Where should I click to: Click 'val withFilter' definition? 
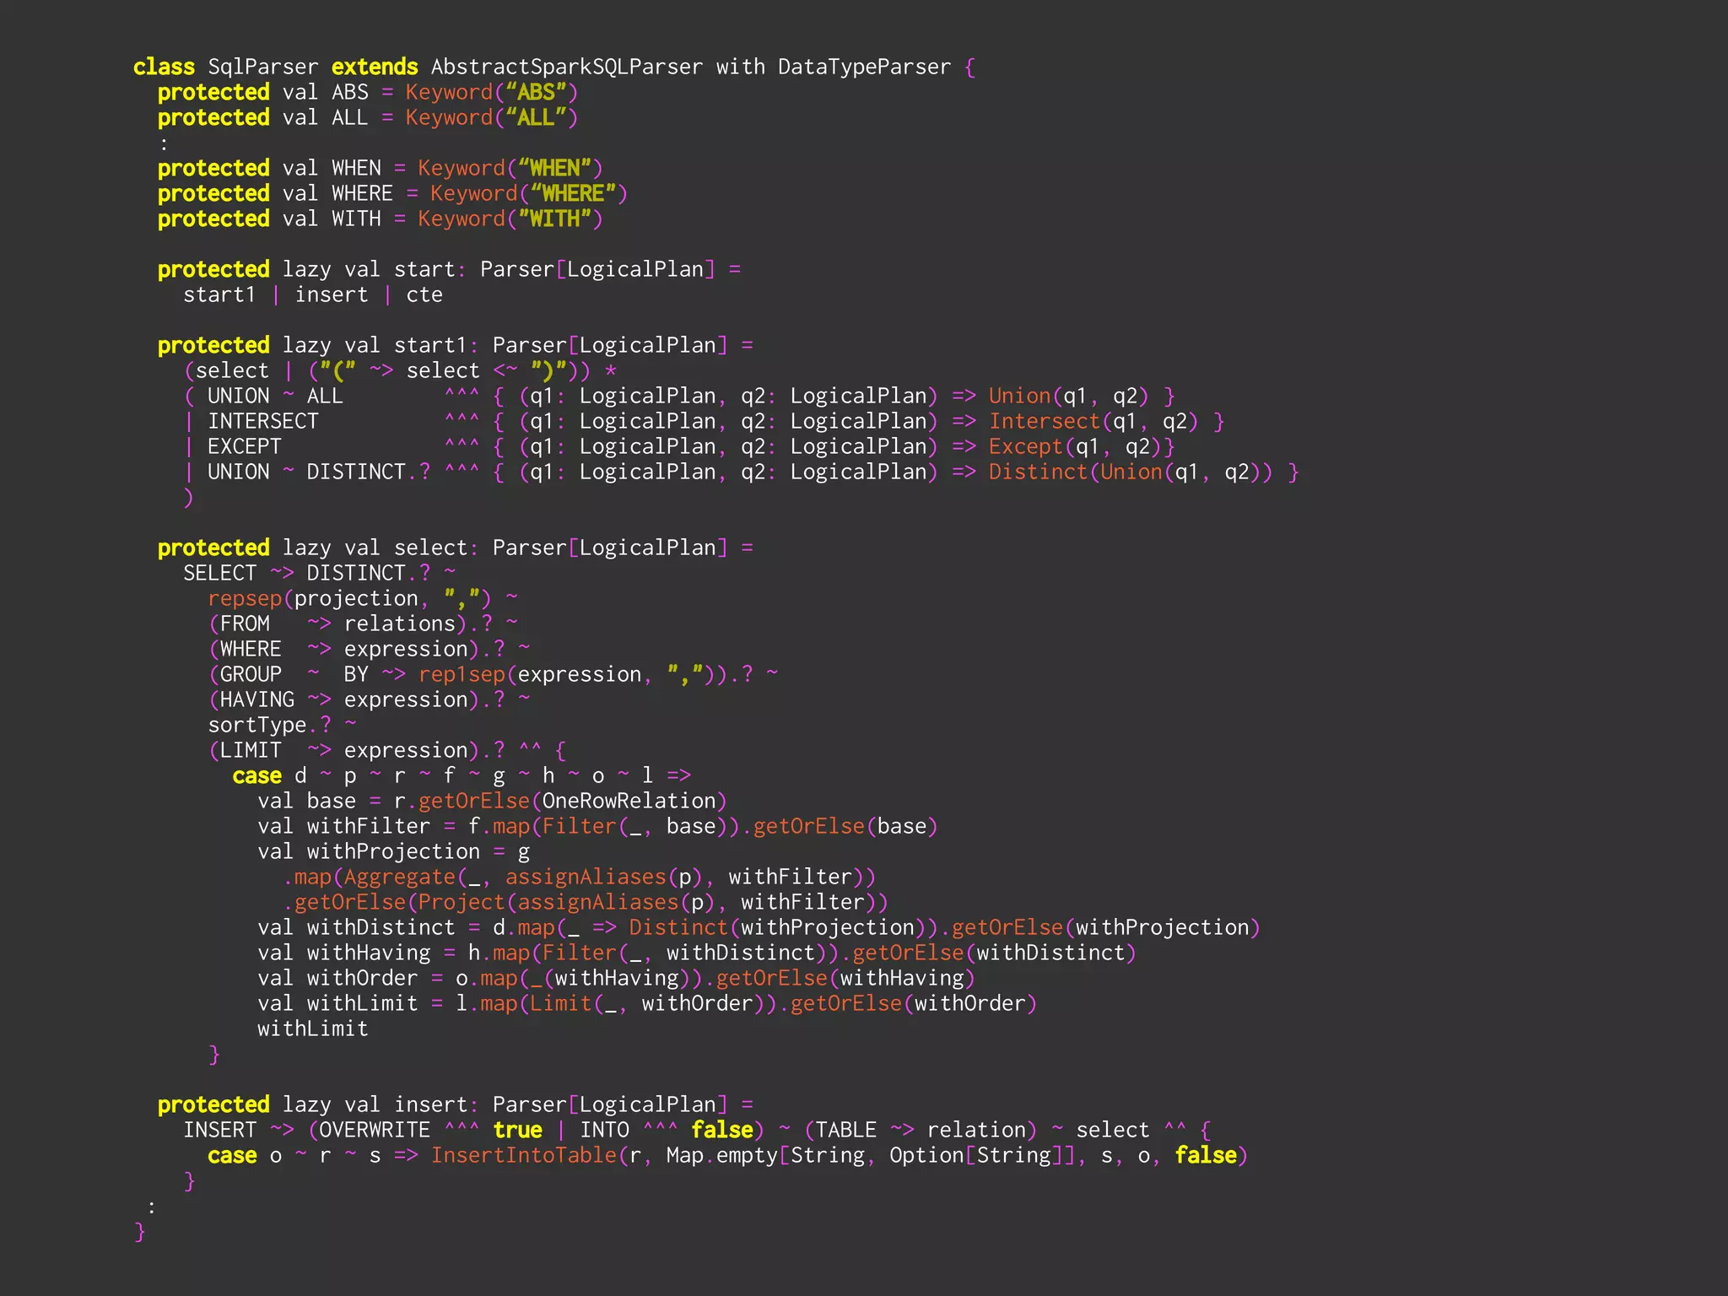coord(597,826)
